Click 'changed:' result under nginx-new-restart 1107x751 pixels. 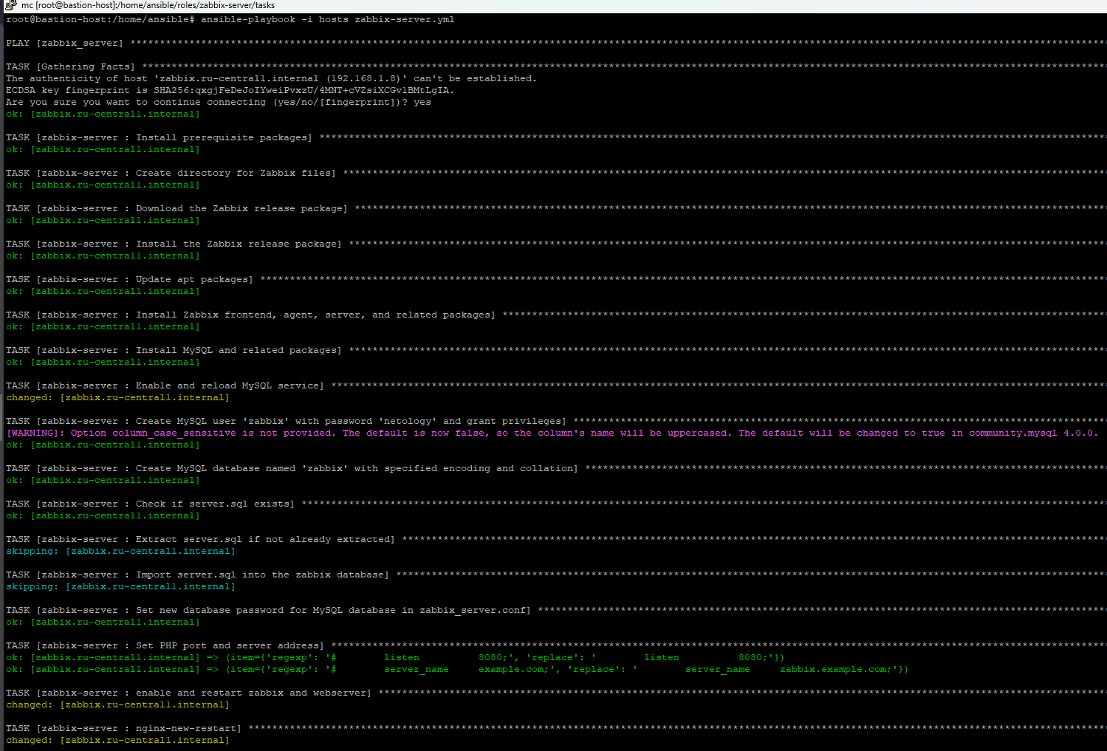click(118, 741)
